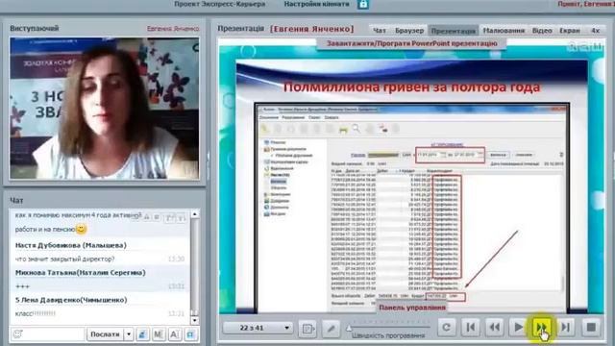Stop the presentation playback
The image size is (615, 346).
coord(591,327)
